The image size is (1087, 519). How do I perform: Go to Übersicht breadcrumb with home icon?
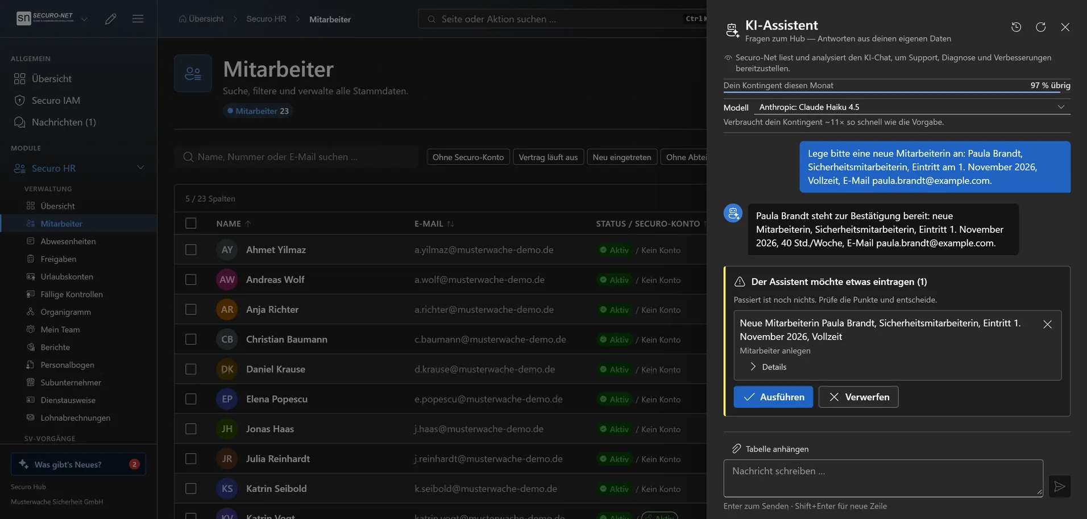(x=201, y=19)
